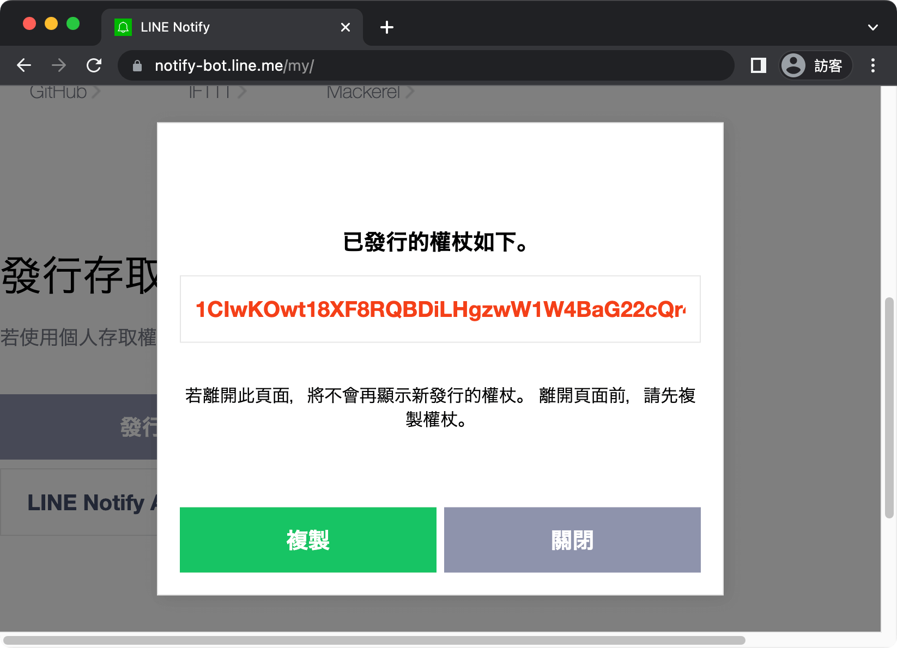Click the IFTTT breadcrumb entry
The height and width of the screenshot is (648, 897).
[x=210, y=92]
